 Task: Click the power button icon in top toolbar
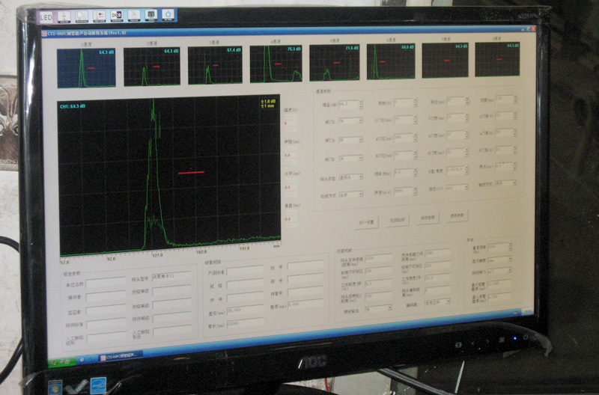(x=168, y=14)
